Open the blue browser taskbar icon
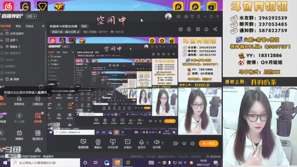 (x=107, y=163)
